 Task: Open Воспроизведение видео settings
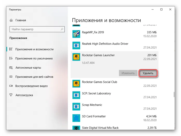(x=31, y=86)
